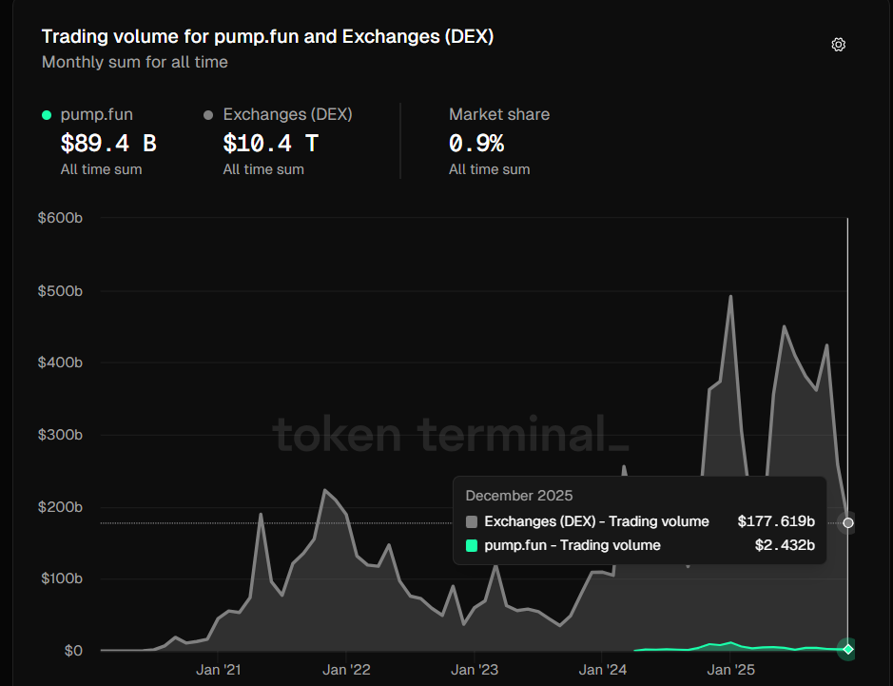Open the chart settings gear icon
This screenshot has height=686, width=893.
click(x=838, y=45)
